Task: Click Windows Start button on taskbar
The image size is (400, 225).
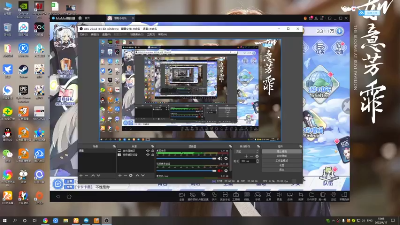Action: (5, 220)
